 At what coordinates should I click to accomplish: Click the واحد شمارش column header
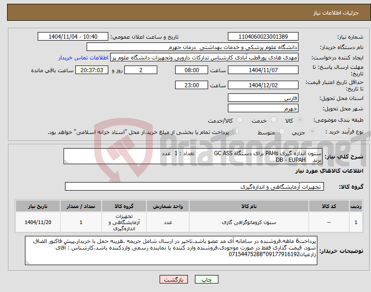168,206
